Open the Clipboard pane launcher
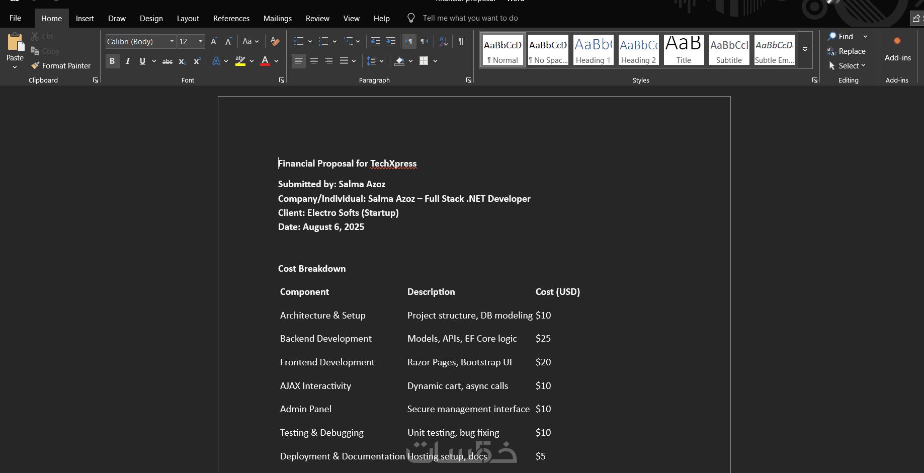Image resolution: width=924 pixels, height=473 pixels. coord(96,81)
